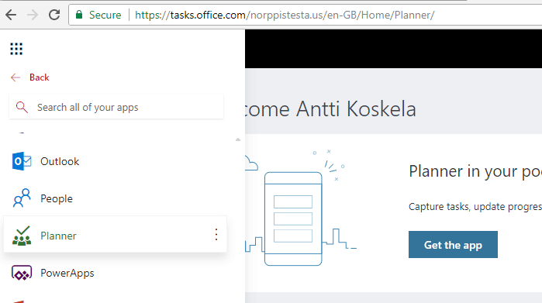Click the app list scroll-up arrow

[x=238, y=139]
